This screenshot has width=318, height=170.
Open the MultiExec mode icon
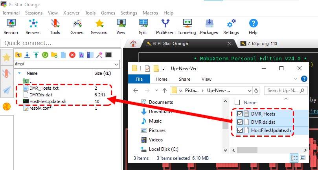(x=165, y=26)
